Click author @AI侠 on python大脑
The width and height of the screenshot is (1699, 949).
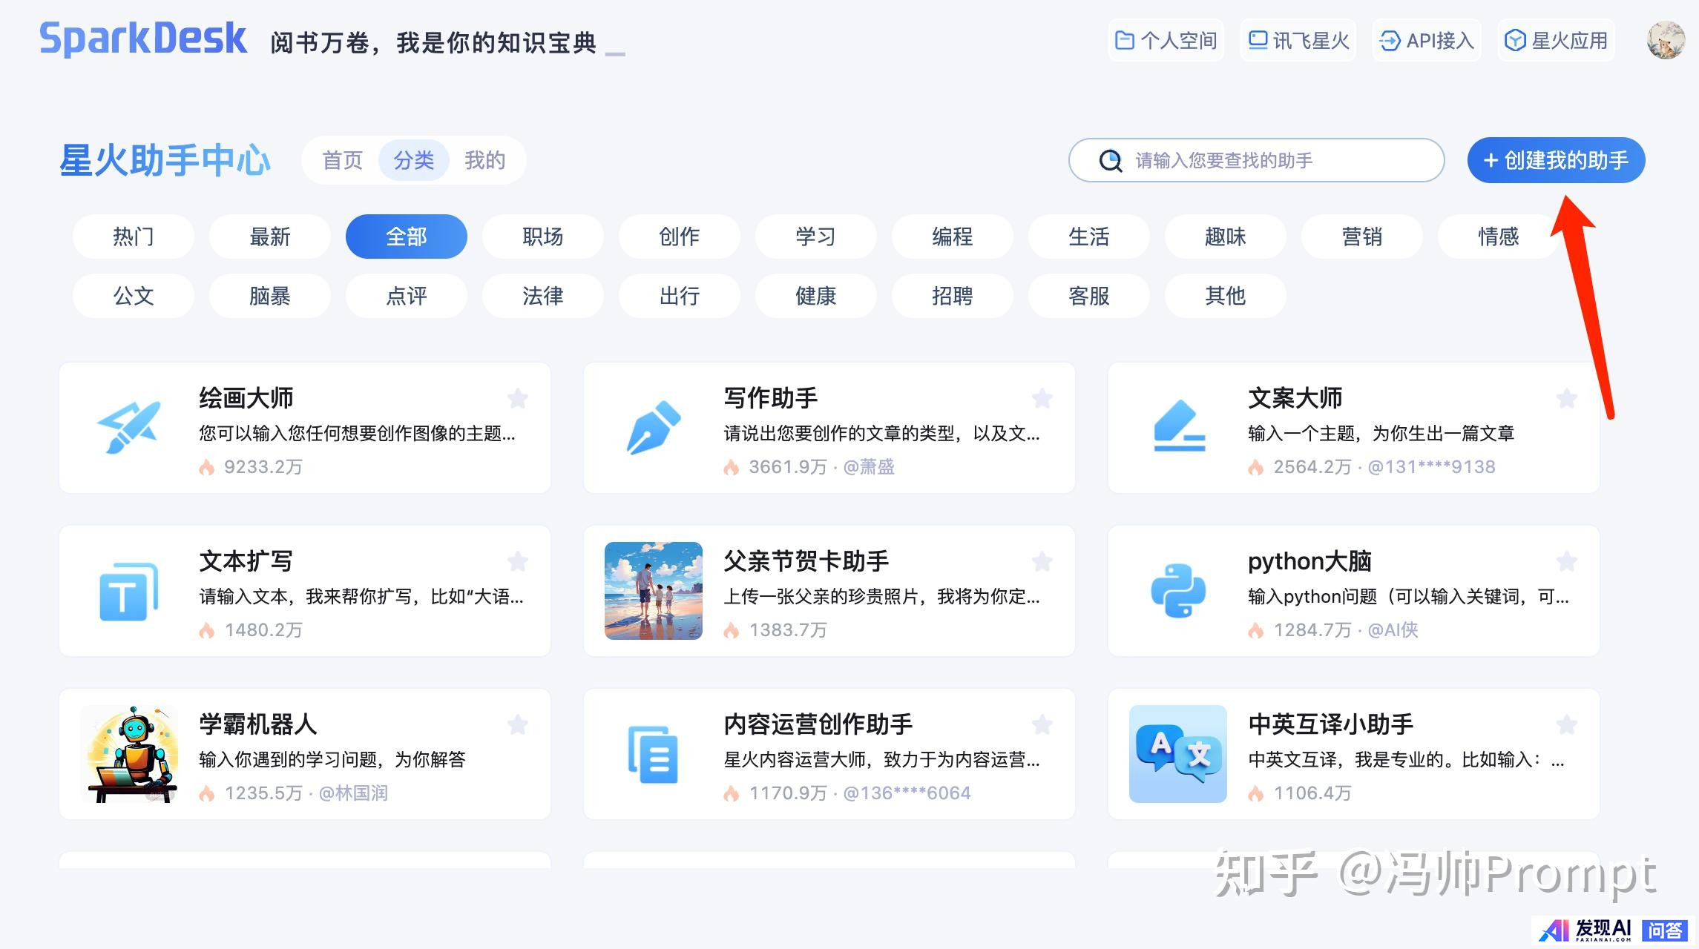[x=1393, y=629]
